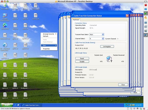Click the firmware version value 1.0.12

pos(91,75)
